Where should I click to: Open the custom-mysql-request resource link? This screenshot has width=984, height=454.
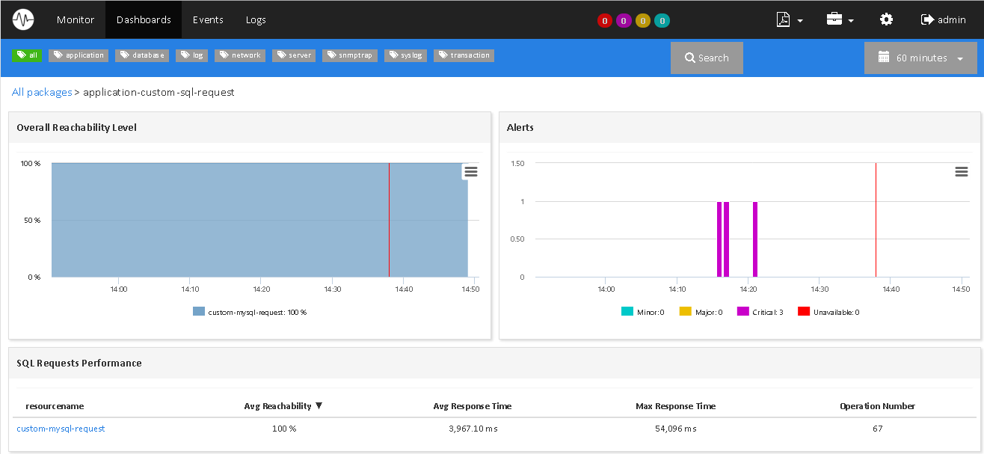pos(61,429)
